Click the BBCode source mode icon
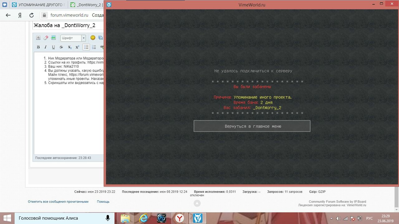Screen dimensions: 399x224 38,38
